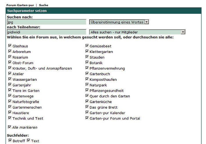
Task: Uncheck the Pflanzengesundheit checkbox
Action: click(x=87, y=90)
